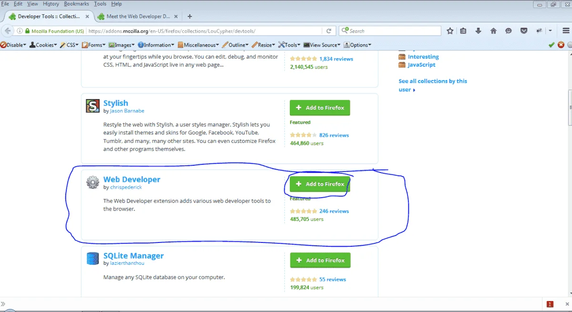Expand the CSS dropdown menu
Screen dimensions: 572x312
(69, 45)
